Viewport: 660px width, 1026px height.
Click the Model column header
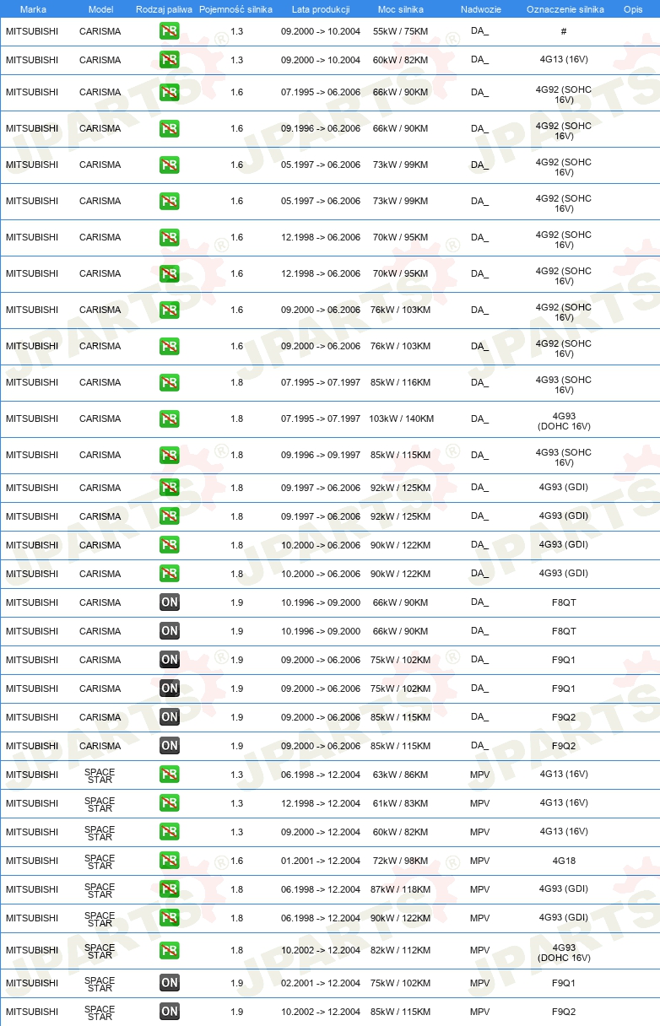click(x=100, y=10)
